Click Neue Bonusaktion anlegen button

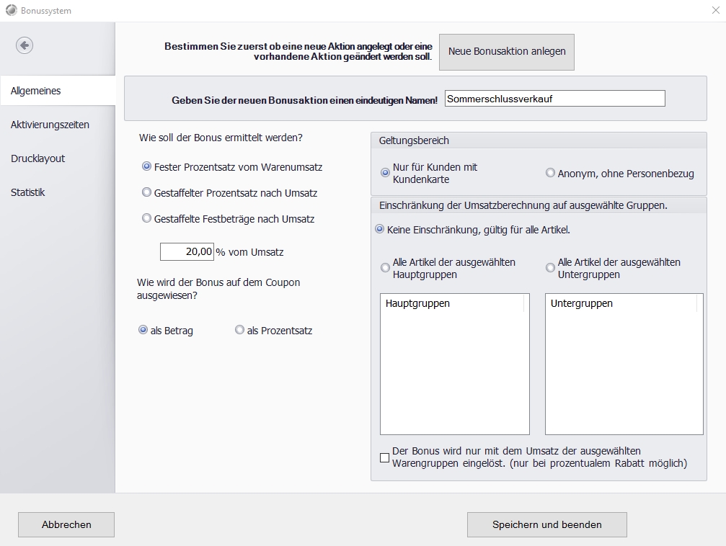(507, 52)
